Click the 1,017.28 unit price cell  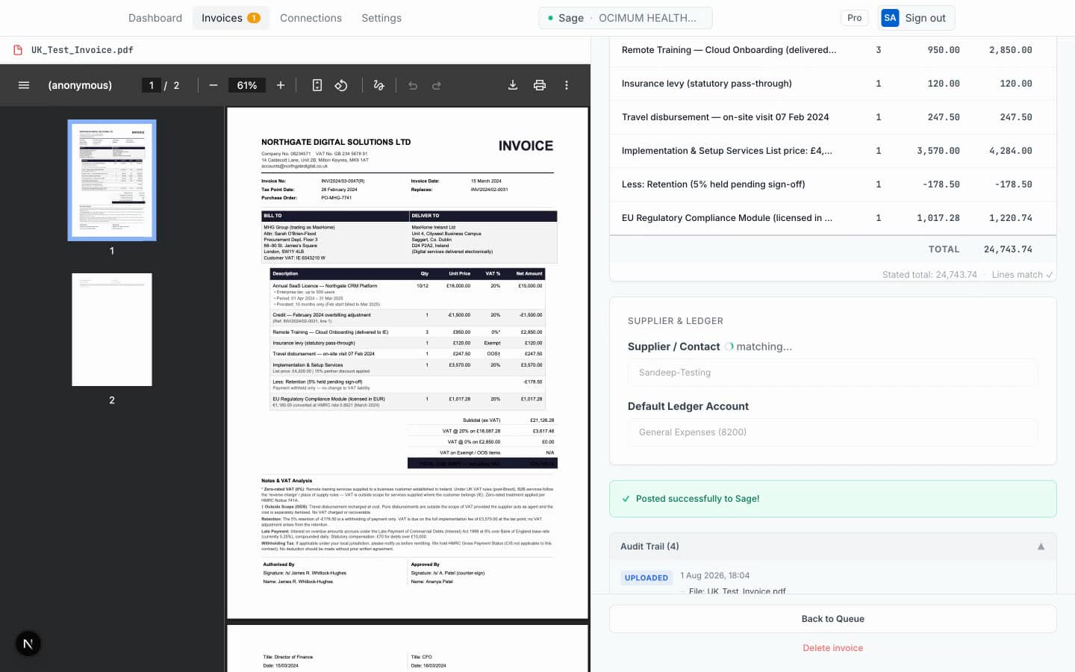pyautogui.click(x=938, y=218)
